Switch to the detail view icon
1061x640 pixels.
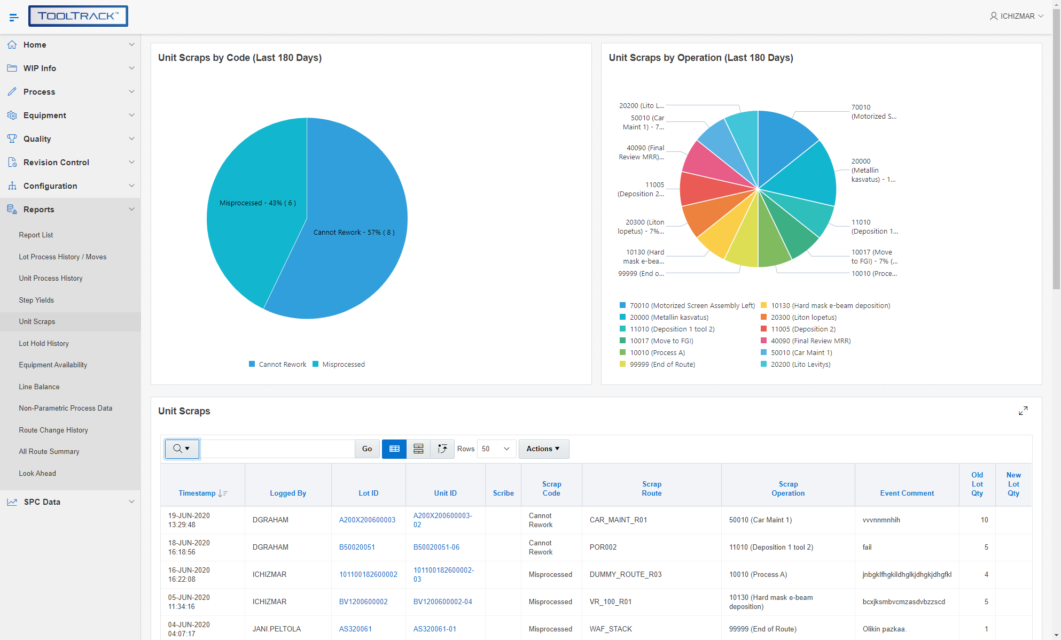coord(418,449)
